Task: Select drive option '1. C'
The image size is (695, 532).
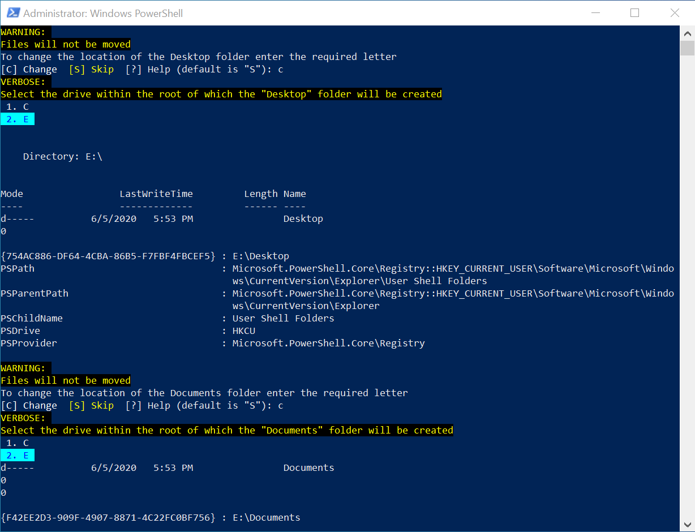Action: [17, 106]
